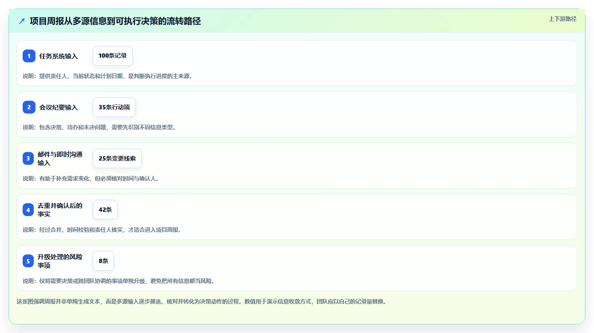Select the 42条 value chip

(105, 210)
